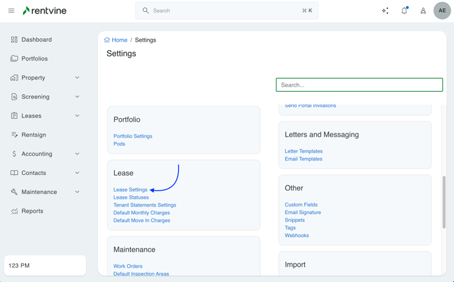
Task: Open the Letter Templates link
Action: (304, 151)
